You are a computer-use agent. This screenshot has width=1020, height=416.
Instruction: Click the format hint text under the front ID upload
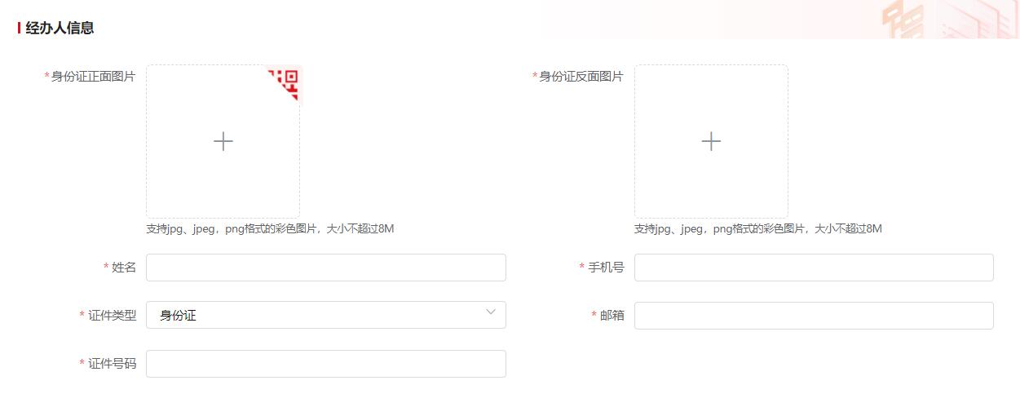tap(270, 228)
